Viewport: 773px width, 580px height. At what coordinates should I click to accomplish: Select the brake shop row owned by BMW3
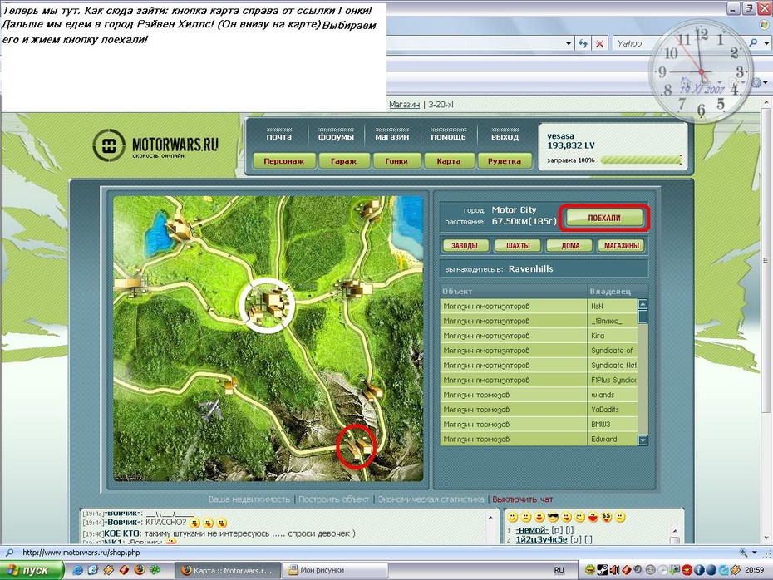[539, 425]
